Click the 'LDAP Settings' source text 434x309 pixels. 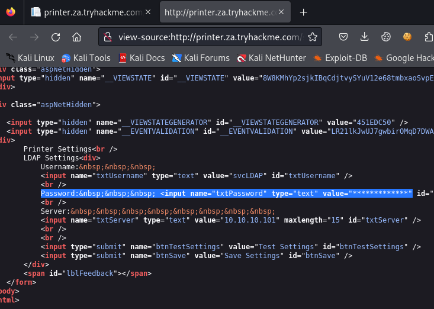click(51, 158)
